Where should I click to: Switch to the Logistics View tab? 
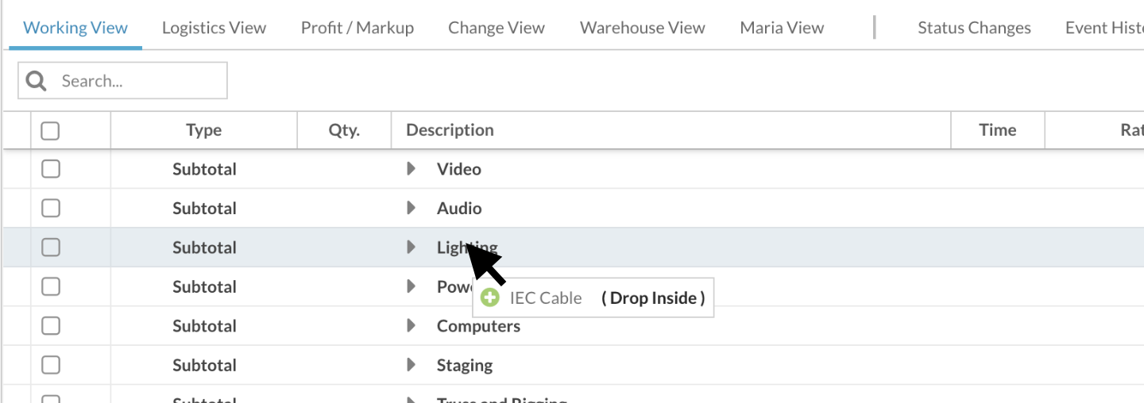(214, 28)
